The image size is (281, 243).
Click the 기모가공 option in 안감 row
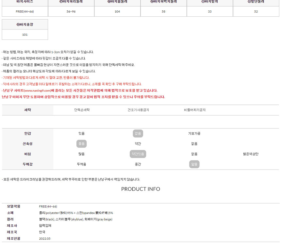tap(194, 134)
